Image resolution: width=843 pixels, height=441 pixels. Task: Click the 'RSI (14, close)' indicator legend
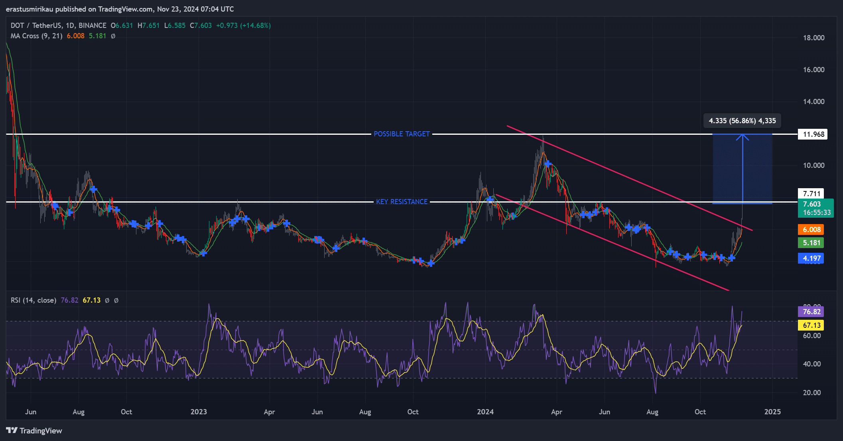[33, 300]
